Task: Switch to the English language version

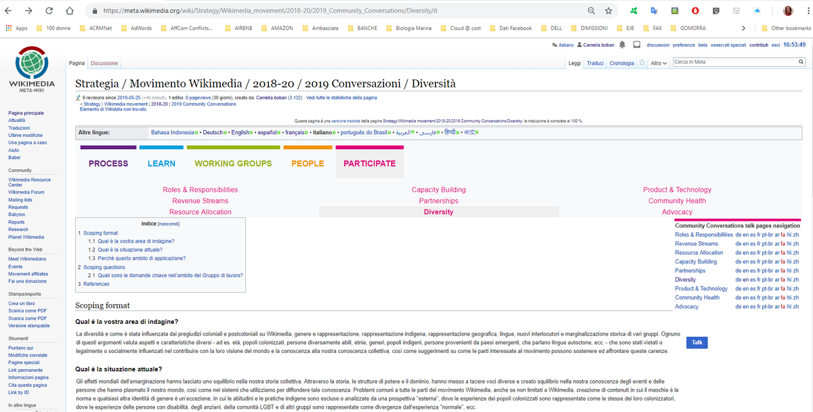Action: coord(241,132)
